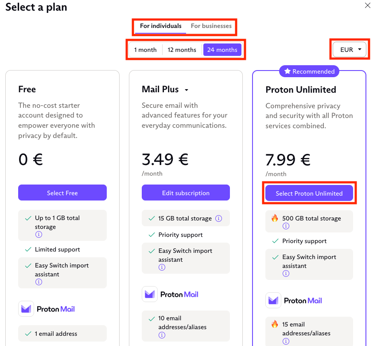
Task: Click the fire icon beside 500 GB total storage
Action: point(274,218)
